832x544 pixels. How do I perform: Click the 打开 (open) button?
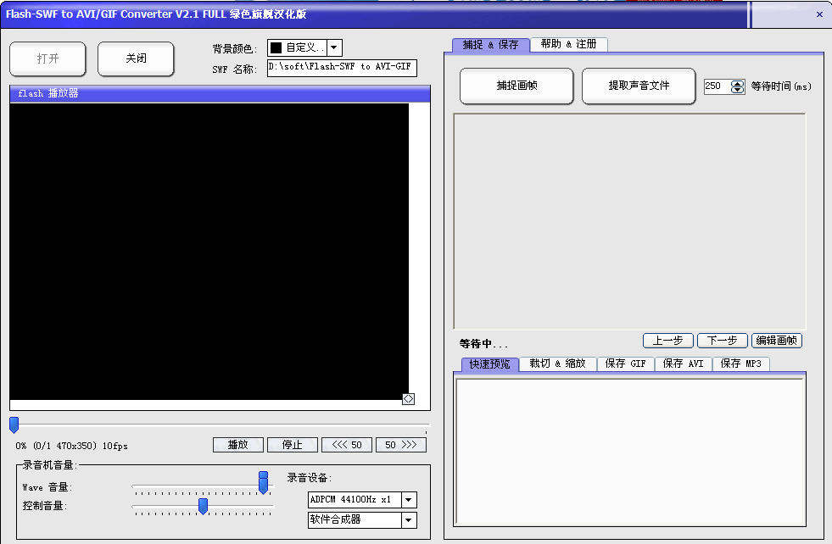coord(47,58)
